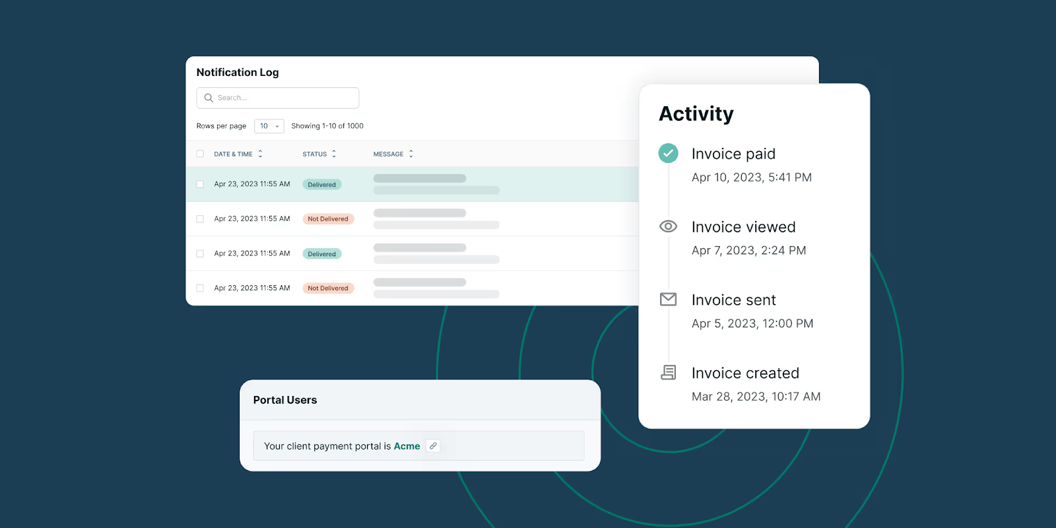
Task: Sort by the Date & Time column arrows
Action: (x=260, y=154)
